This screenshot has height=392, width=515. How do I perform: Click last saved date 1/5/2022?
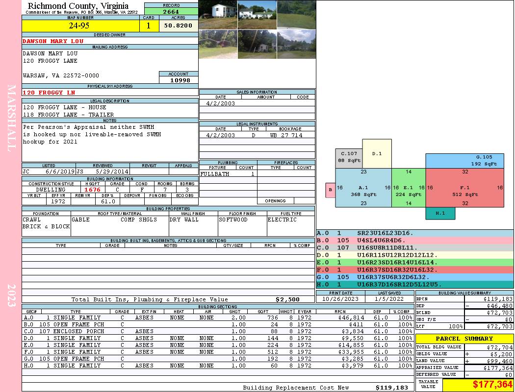[389, 299]
